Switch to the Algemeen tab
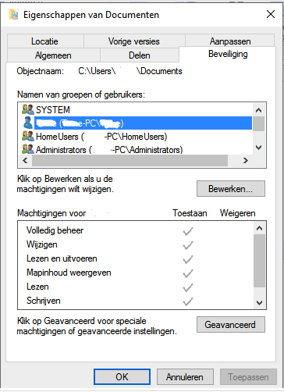 point(53,55)
